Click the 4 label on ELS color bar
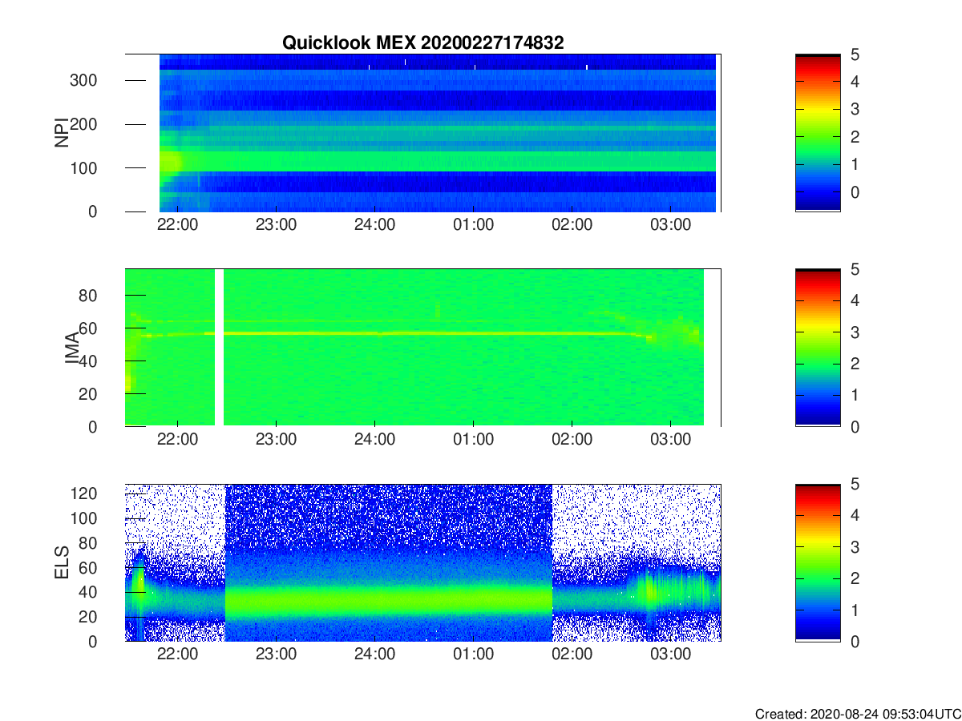This screenshot has width=962, height=721. 854,515
